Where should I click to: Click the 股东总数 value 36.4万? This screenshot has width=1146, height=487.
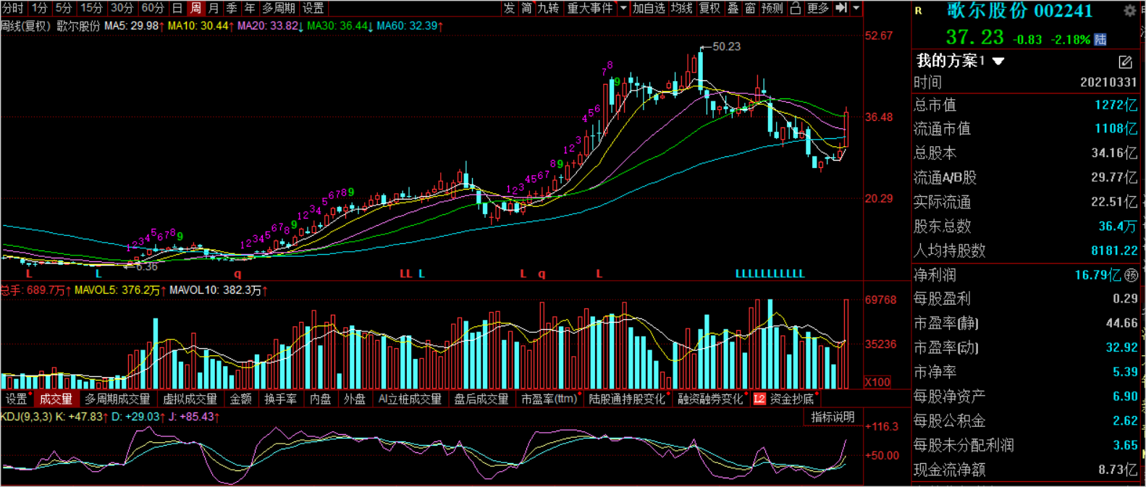click(1118, 226)
